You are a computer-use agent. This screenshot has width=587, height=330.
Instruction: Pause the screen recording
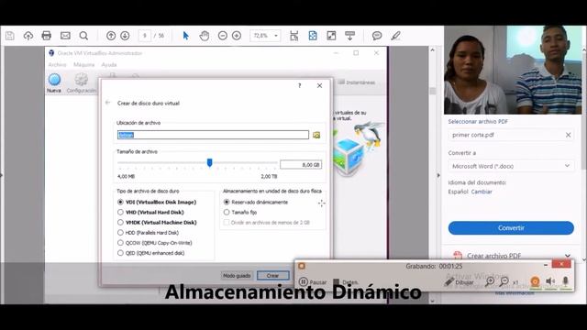coord(313,281)
